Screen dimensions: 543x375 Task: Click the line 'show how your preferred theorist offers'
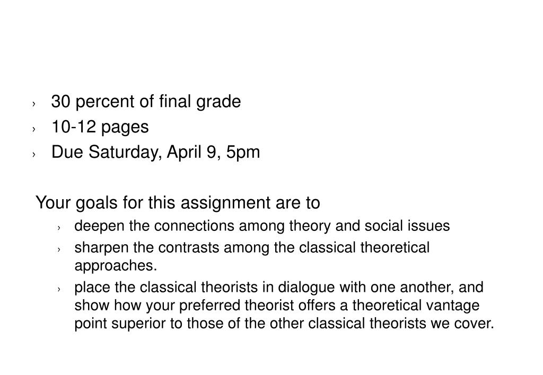point(277,306)
